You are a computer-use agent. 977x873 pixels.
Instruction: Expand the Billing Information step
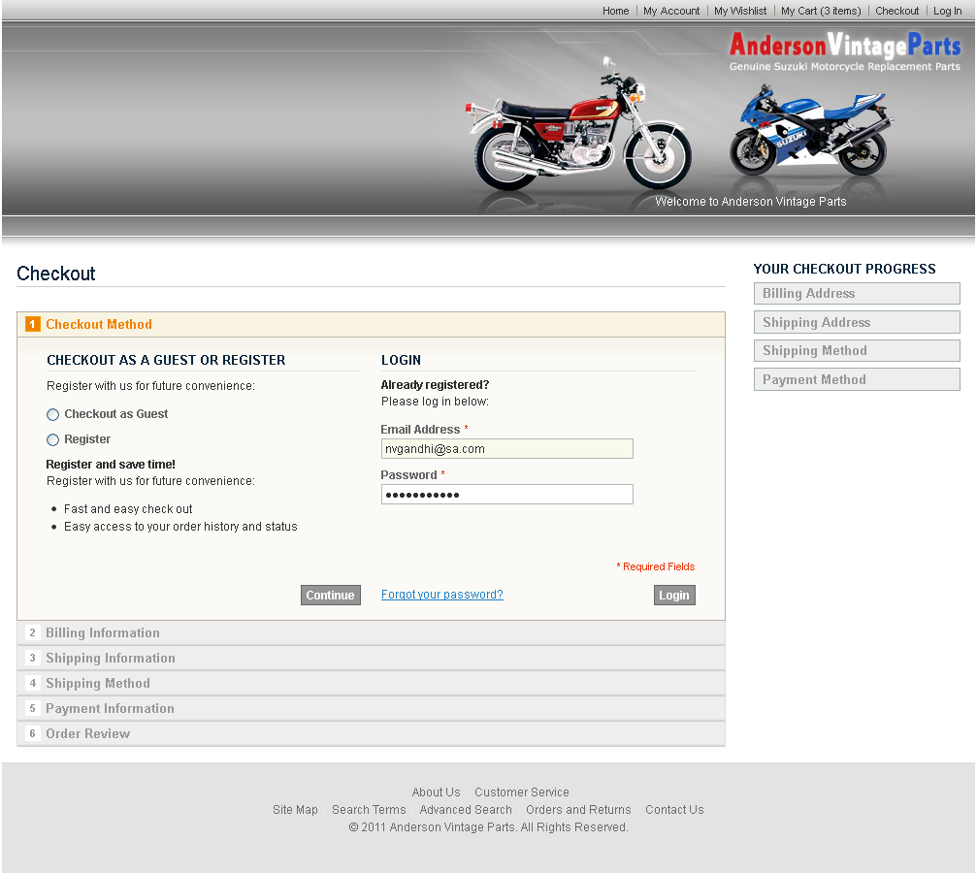point(371,633)
